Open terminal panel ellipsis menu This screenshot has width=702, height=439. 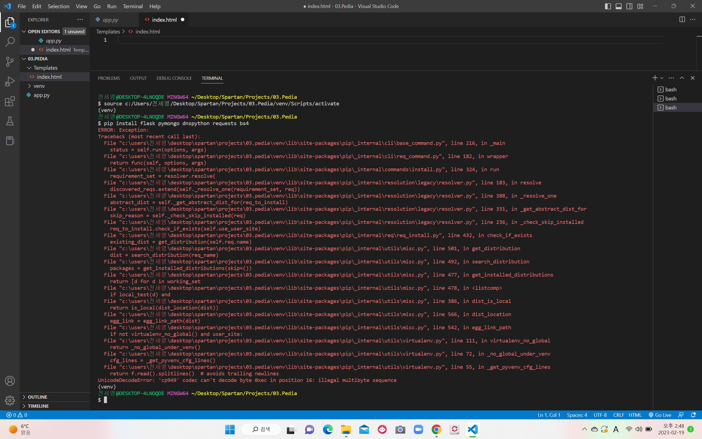point(671,78)
